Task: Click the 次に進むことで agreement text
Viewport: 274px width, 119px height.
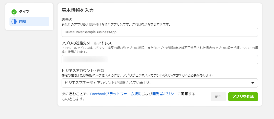Action: pos(76,94)
